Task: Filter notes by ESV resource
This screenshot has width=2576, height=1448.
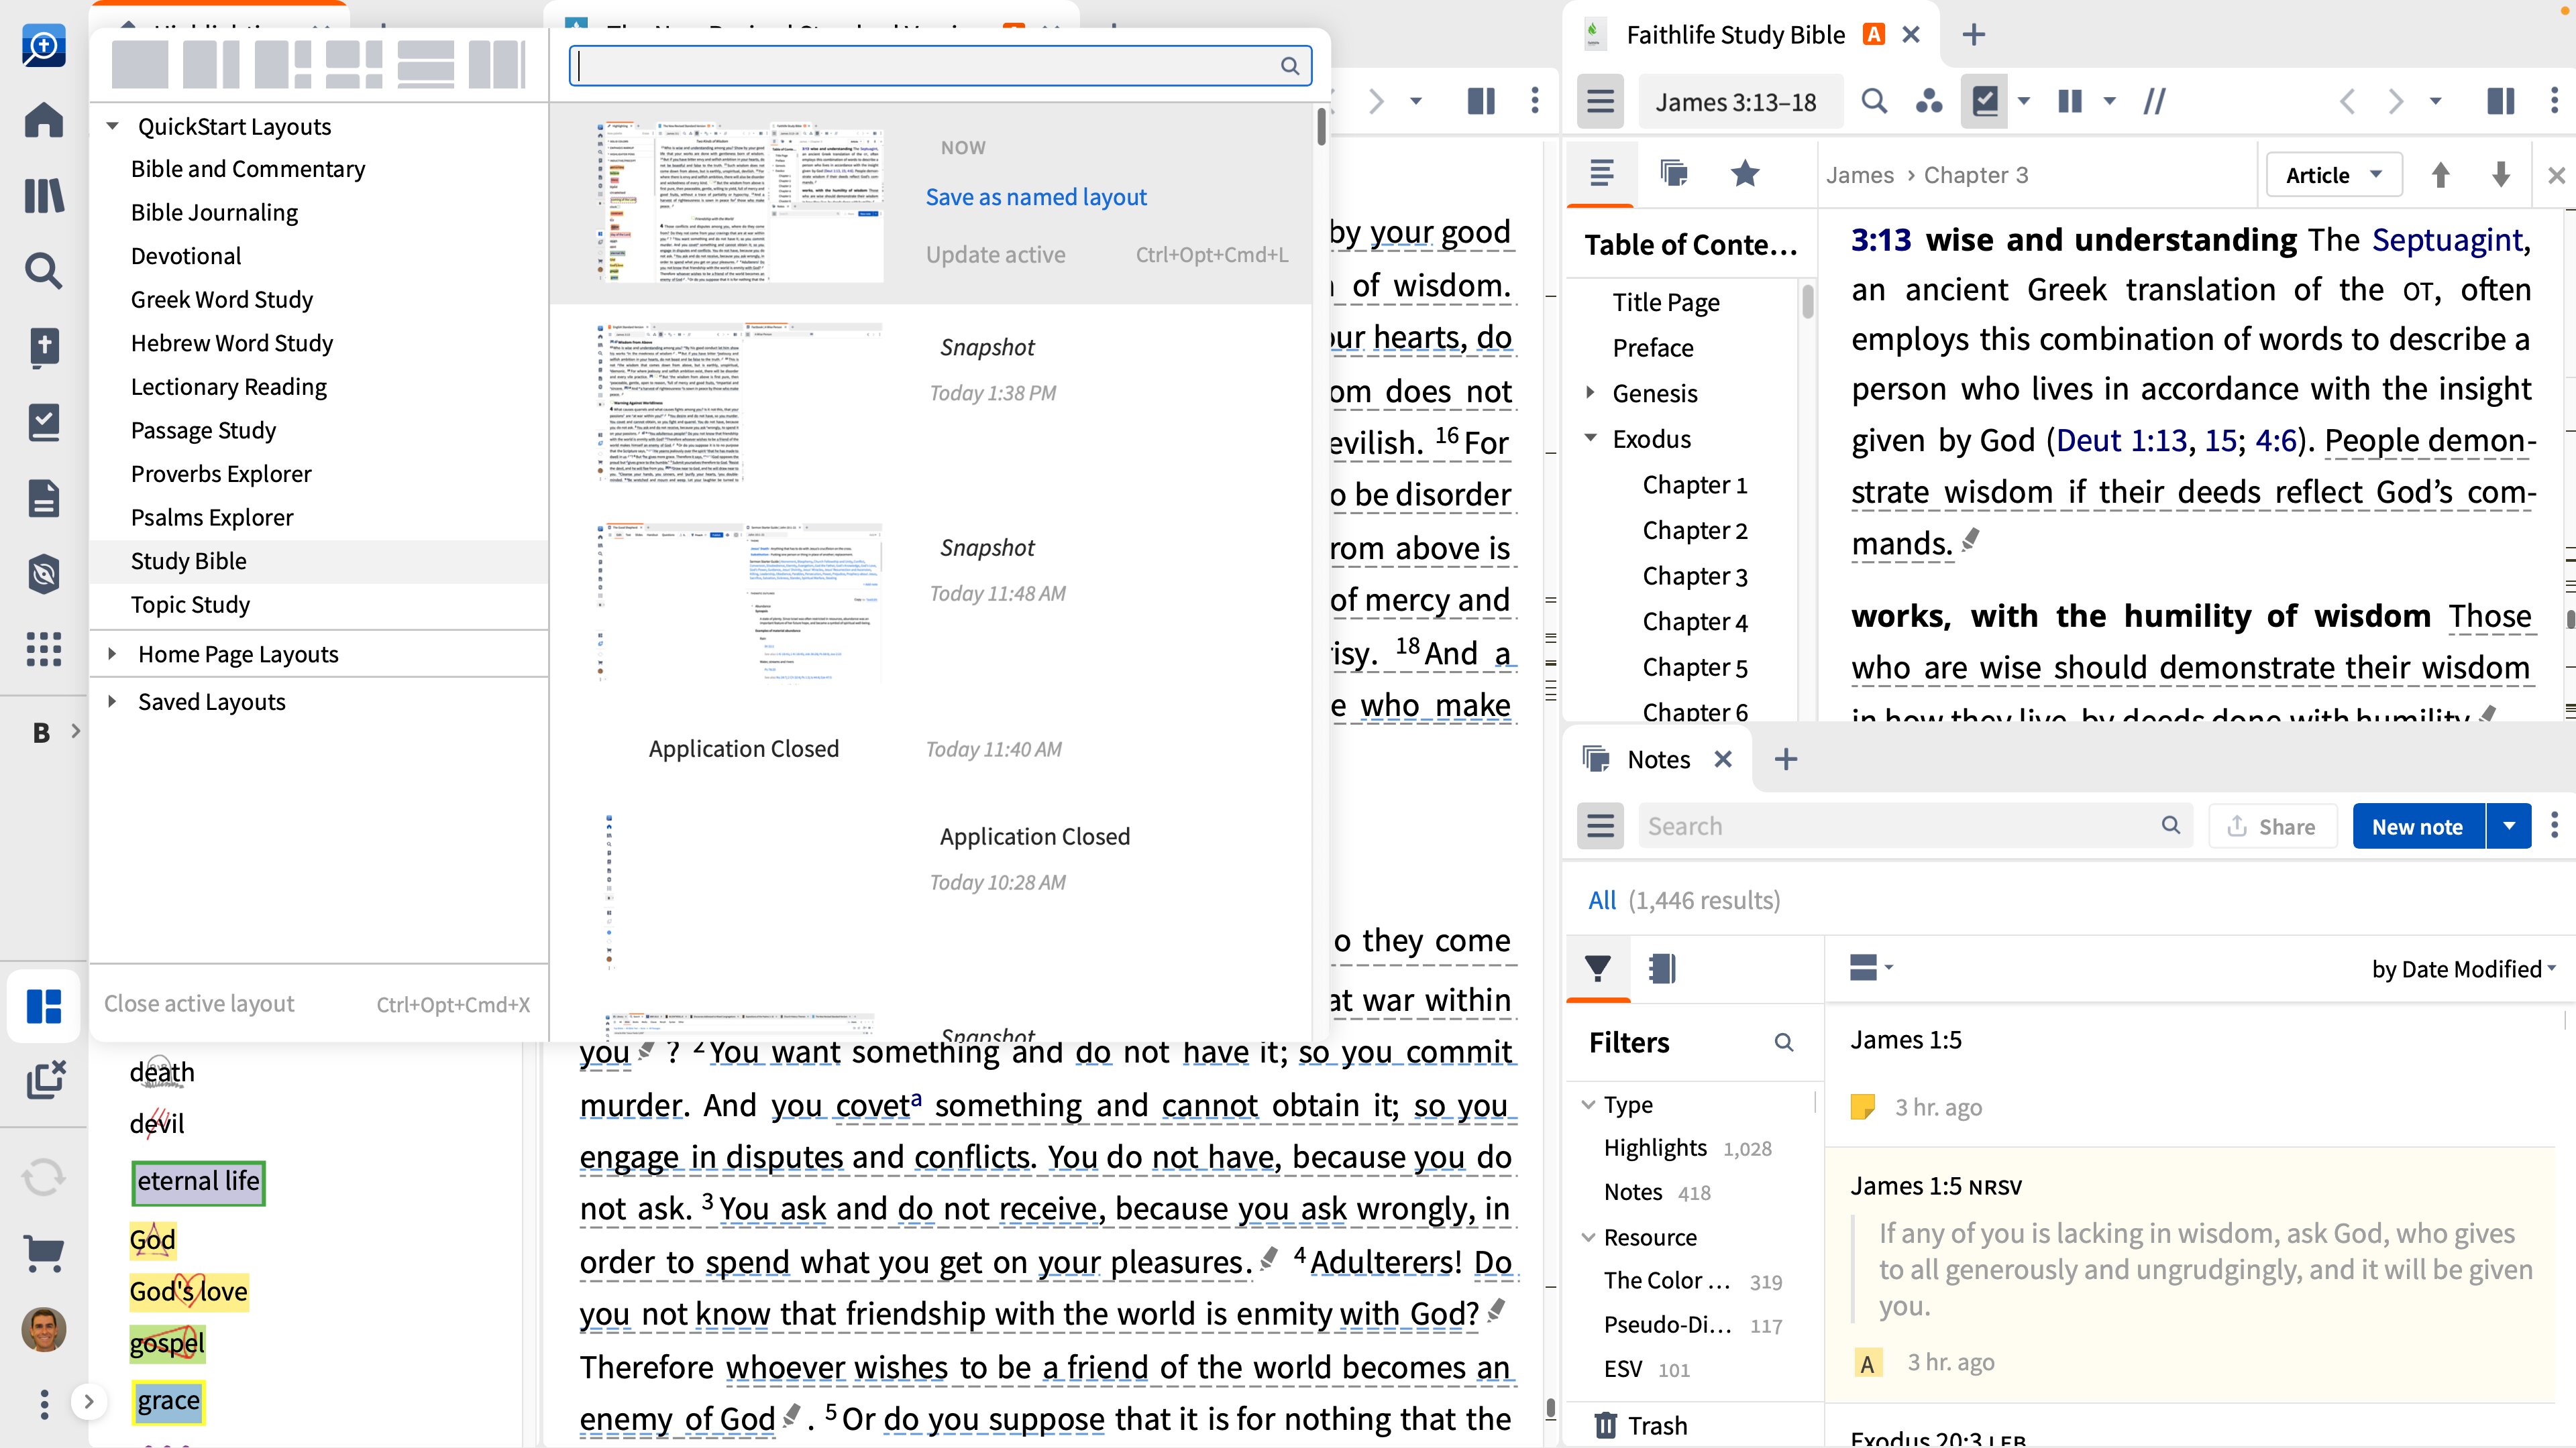Action: (1622, 1368)
